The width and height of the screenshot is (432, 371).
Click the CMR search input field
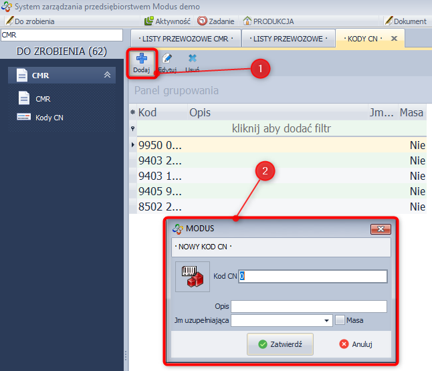(62, 35)
